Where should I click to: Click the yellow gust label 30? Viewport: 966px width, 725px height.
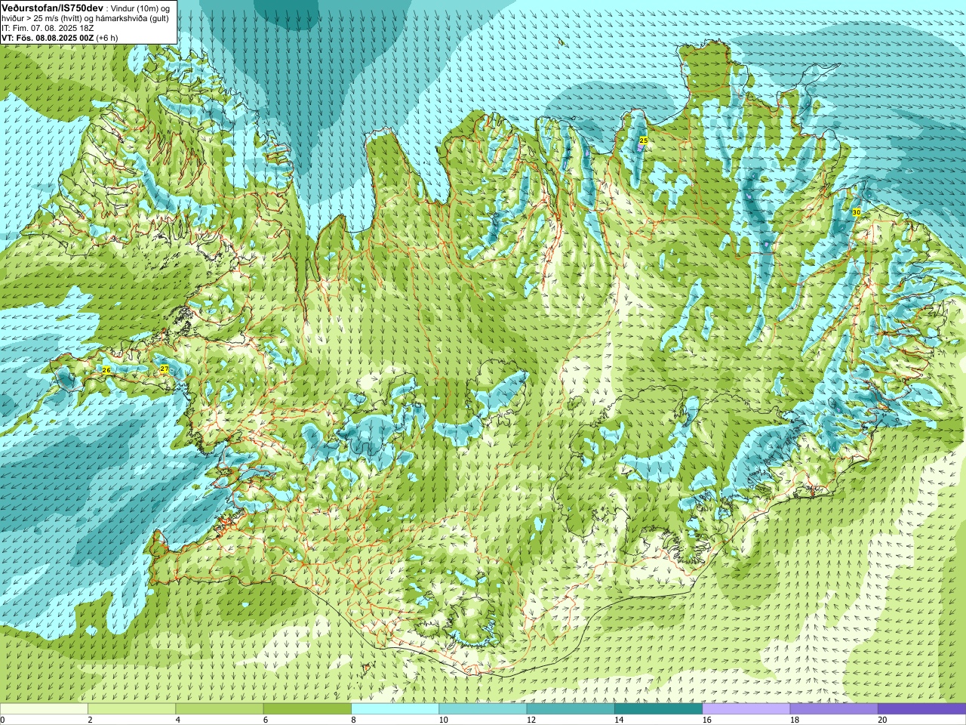856,213
